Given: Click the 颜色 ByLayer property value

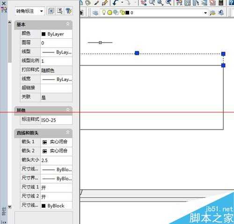Looking at the screenshot, I should [x=56, y=34].
